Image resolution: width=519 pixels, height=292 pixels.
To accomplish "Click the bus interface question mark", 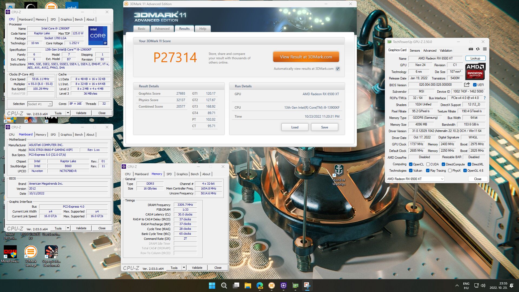I will pos(484,98).
